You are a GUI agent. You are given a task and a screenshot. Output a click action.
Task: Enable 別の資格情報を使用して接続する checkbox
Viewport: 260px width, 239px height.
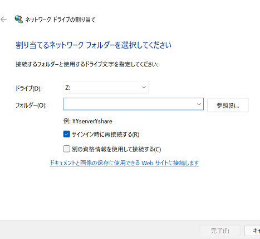coord(66,149)
